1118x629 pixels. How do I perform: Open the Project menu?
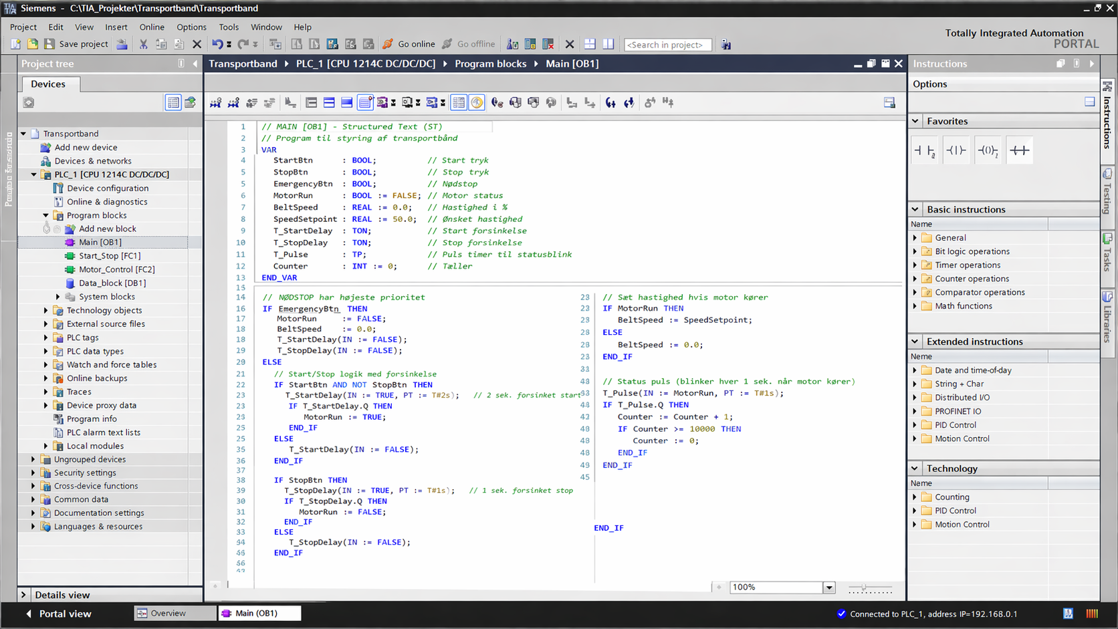pyautogui.click(x=23, y=27)
